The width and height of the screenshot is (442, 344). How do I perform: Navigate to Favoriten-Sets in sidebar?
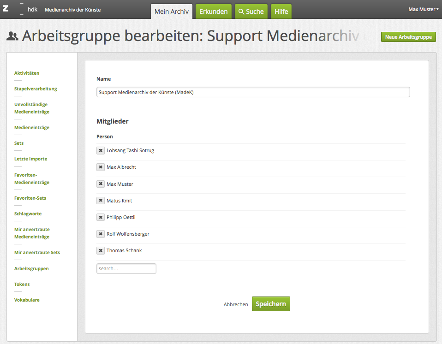tap(30, 198)
